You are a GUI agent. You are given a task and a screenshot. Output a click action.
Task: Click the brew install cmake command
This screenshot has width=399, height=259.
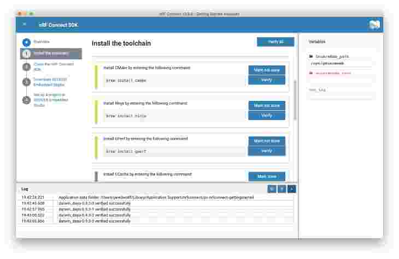126,81
